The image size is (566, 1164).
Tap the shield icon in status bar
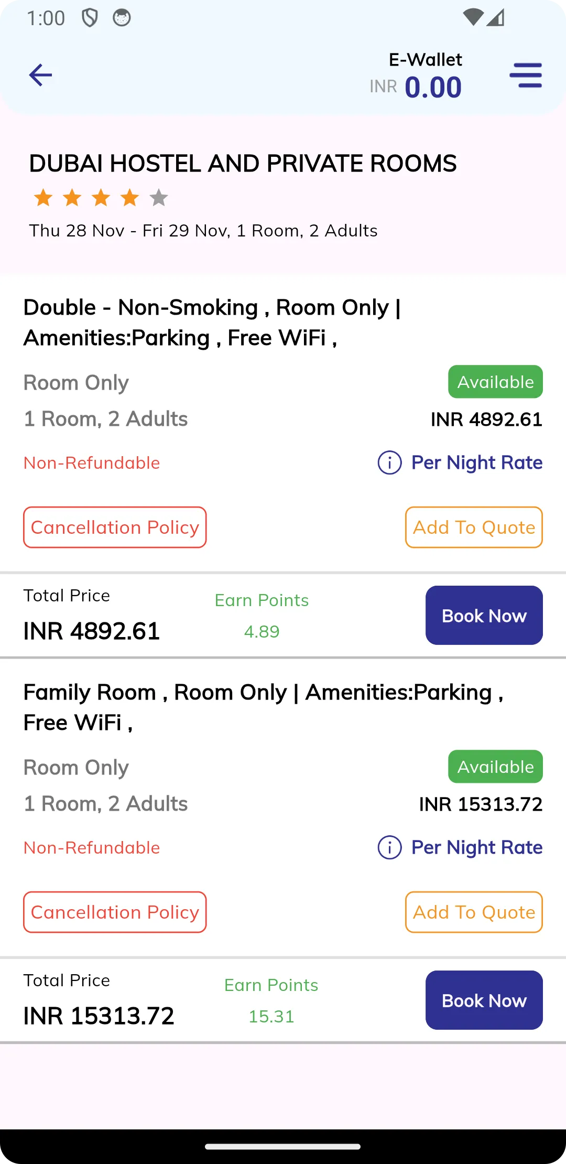tap(90, 18)
